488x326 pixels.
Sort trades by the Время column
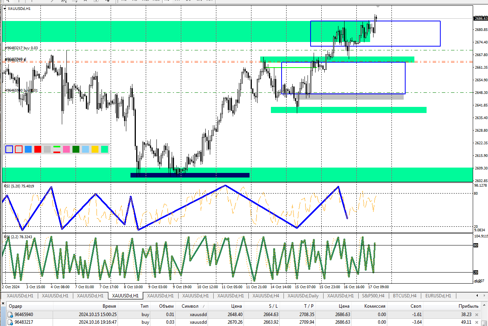[86, 306]
